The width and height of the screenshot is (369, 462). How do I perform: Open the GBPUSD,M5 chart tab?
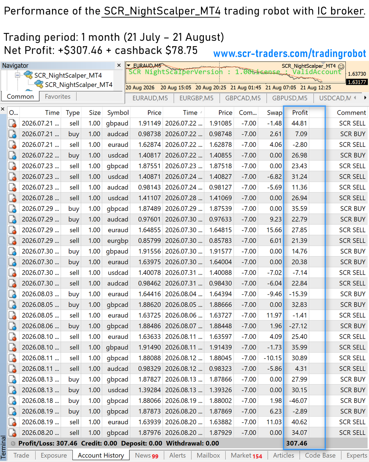click(290, 98)
